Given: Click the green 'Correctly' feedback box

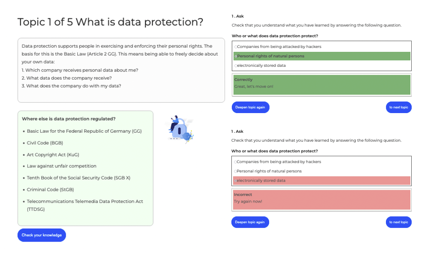Looking at the screenshot, I should [322, 85].
